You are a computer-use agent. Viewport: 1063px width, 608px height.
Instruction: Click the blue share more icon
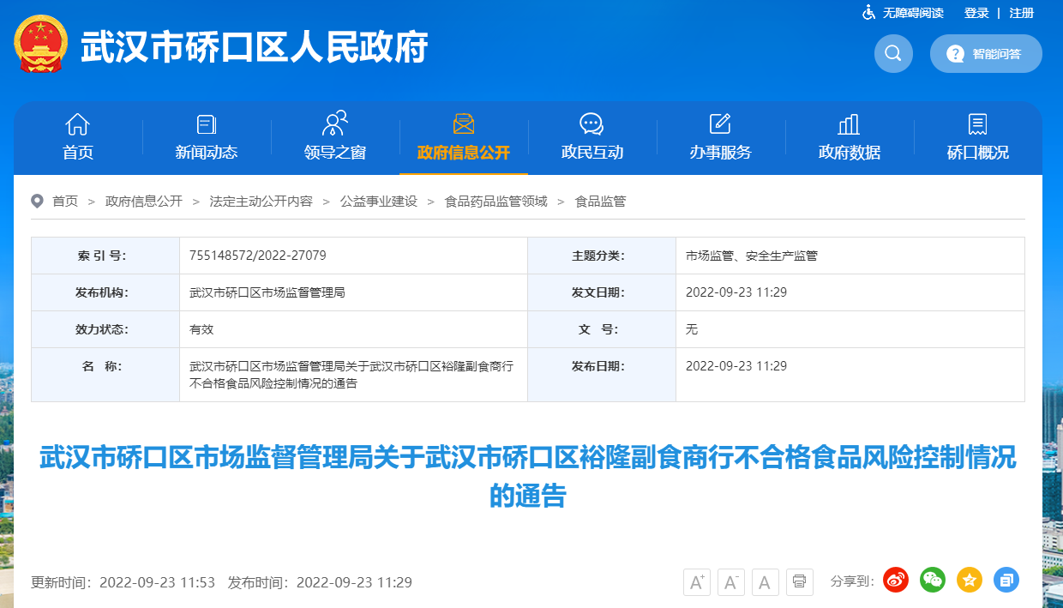point(1006,581)
